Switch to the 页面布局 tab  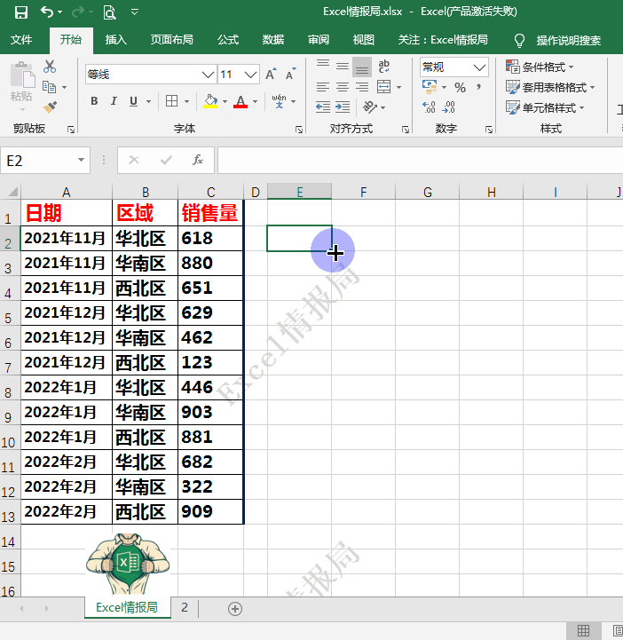(x=172, y=40)
